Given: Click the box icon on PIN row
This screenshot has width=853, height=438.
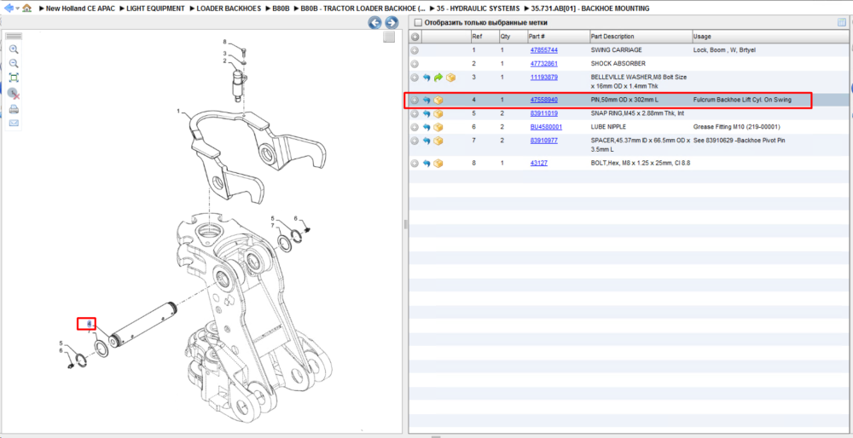Looking at the screenshot, I should pyautogui.click(x=438, y=101).
